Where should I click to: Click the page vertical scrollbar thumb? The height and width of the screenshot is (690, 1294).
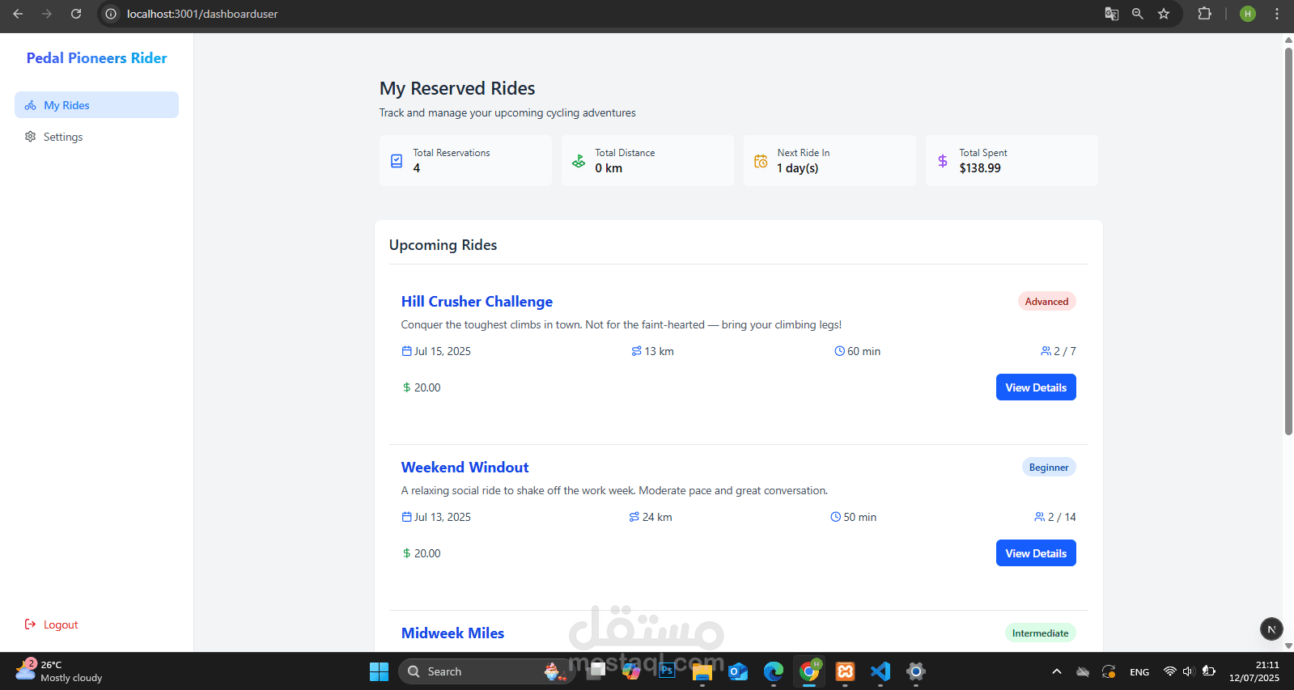pos(1288,241)
